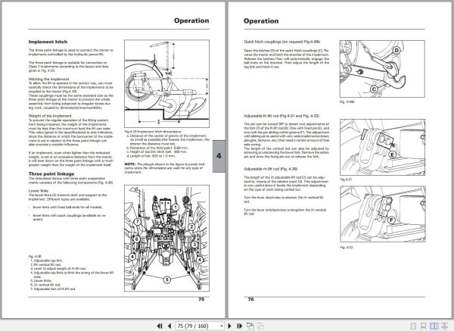
Task: Click 'Adjustable rh lift rod (Fig. 4-30)' heading
Action: click(x=270, y=169)
